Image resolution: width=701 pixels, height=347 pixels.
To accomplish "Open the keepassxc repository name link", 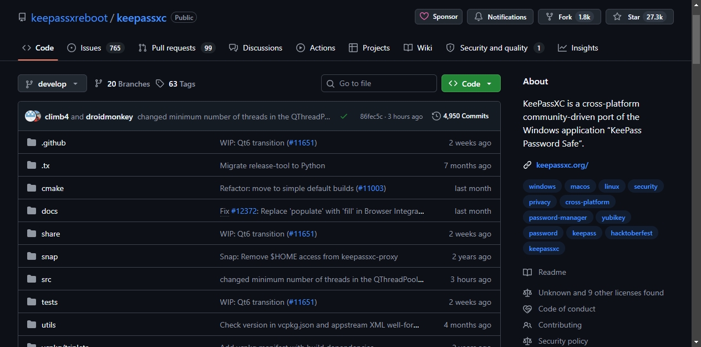I will 141,17.
